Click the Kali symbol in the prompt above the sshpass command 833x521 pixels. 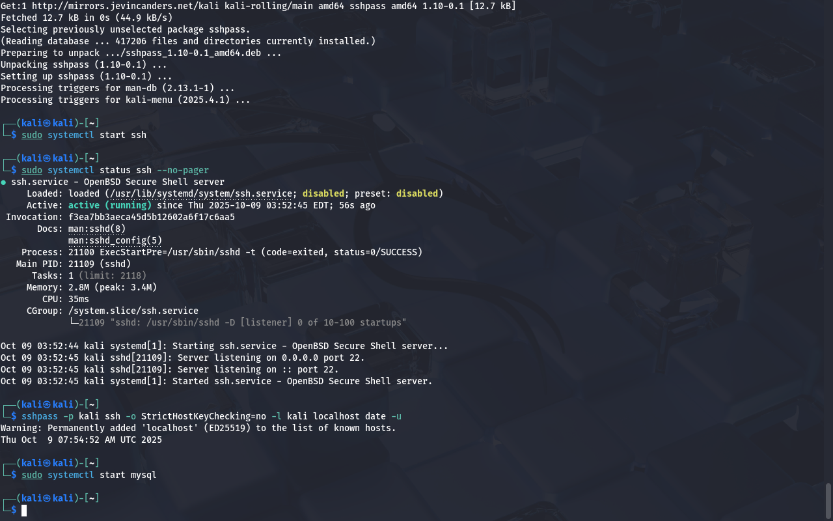click(48, 404)
